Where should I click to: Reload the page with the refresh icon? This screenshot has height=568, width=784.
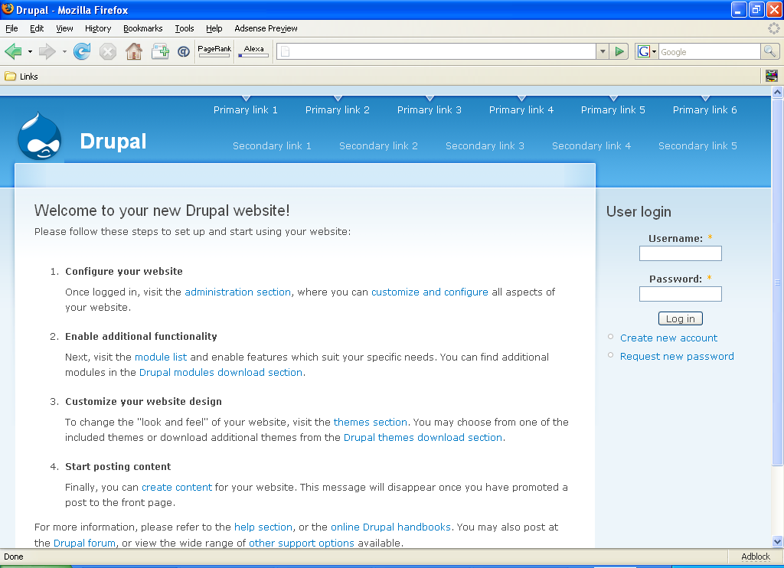(82, 51)
